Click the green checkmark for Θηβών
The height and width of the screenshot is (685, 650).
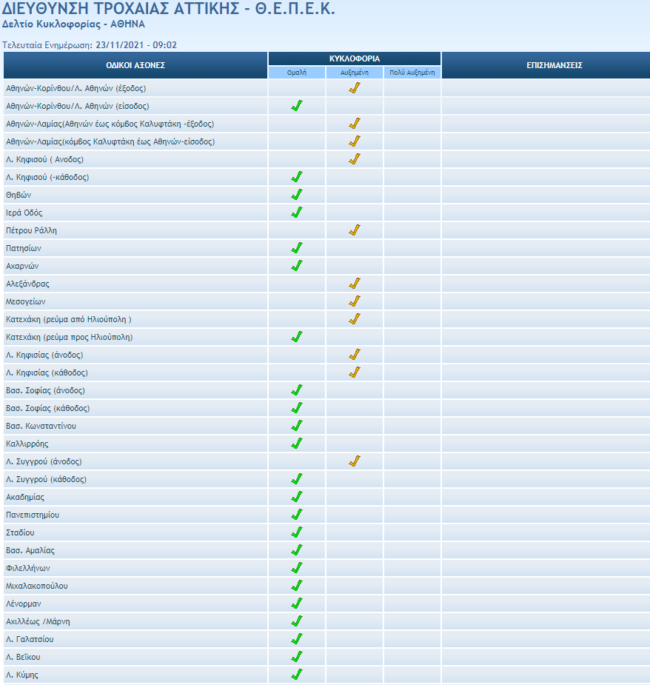coord(297,195)
